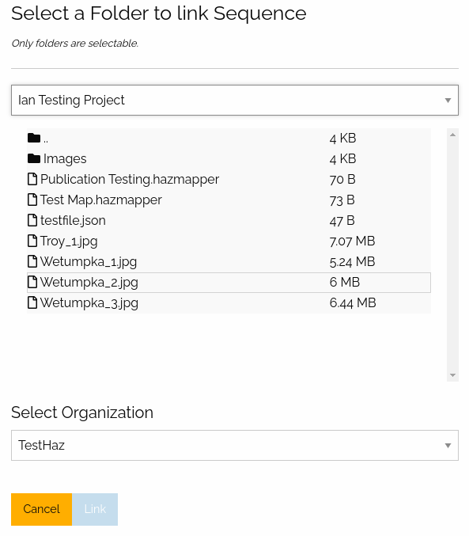The image size is (469, 536).
Task: Select the Images folder name
Action: pyautogui.click(x=65, y=159)
